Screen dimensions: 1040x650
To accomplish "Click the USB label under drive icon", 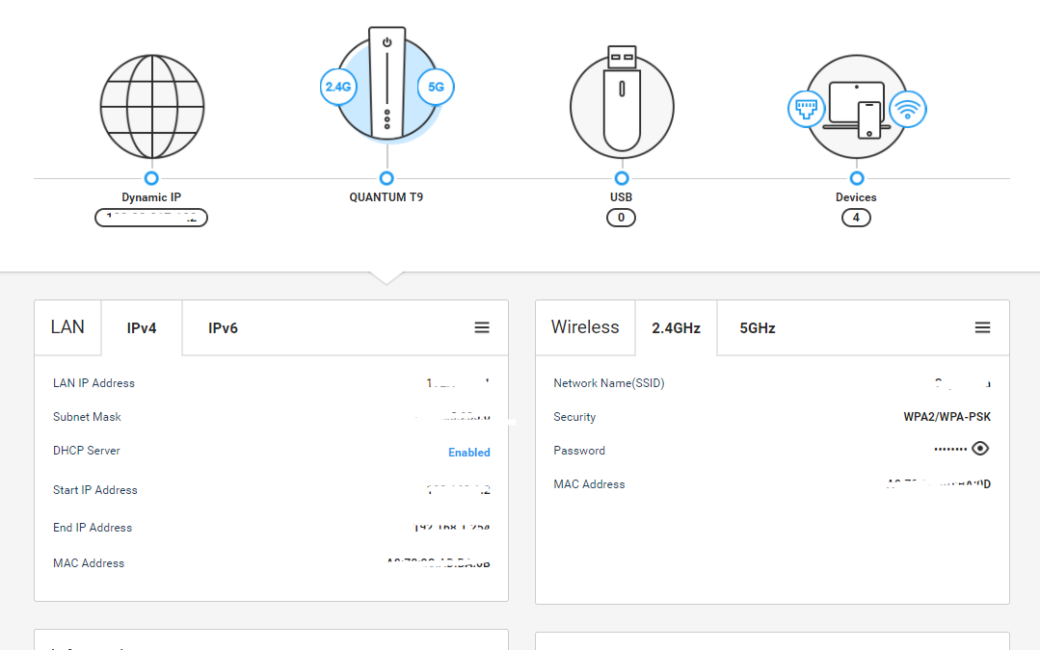I will coord(621,197).
